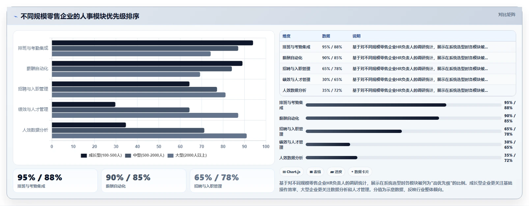This screenshot has width=529, height=206.
Task: Click the 招聘与入职管理 progress bar
Action: (404, 131)
